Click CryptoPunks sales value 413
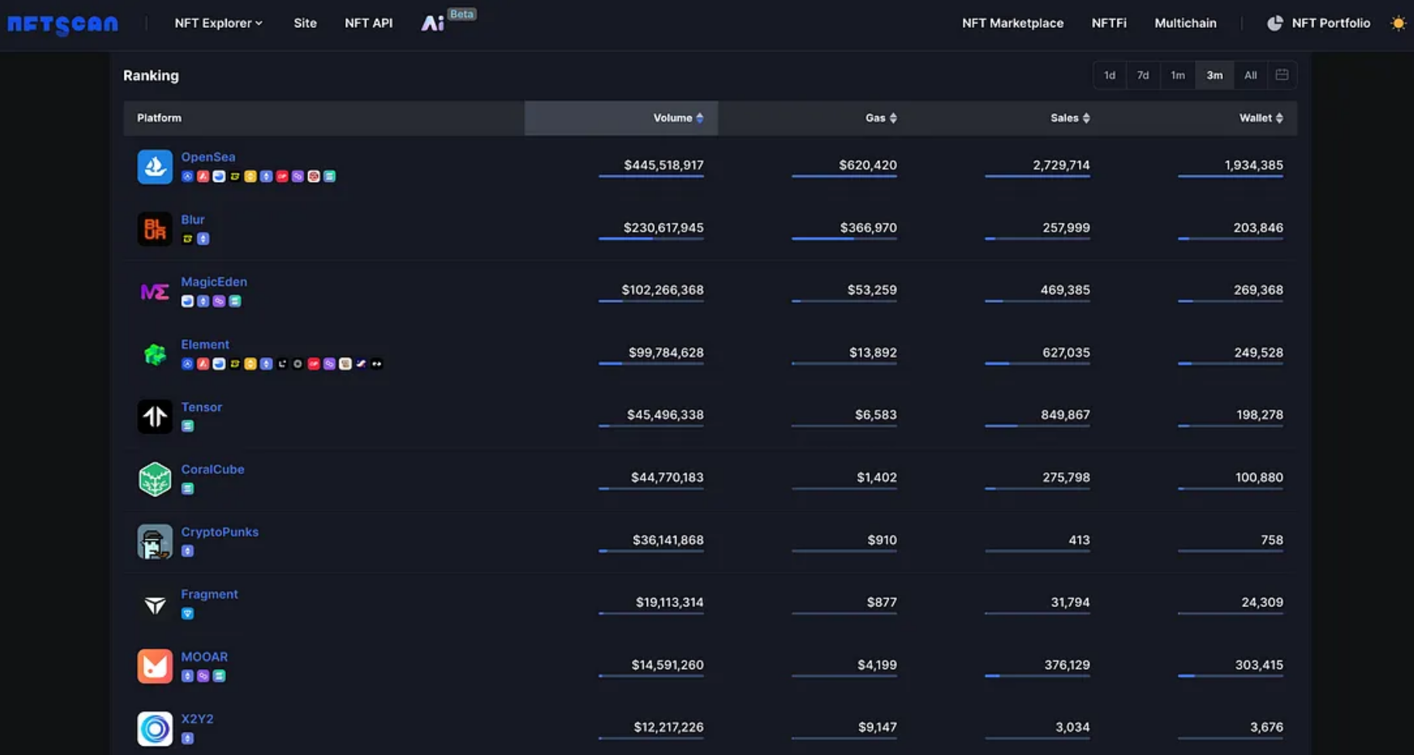The width and height of the screenshot is (1414, 755). click(x=1079, y=540)
